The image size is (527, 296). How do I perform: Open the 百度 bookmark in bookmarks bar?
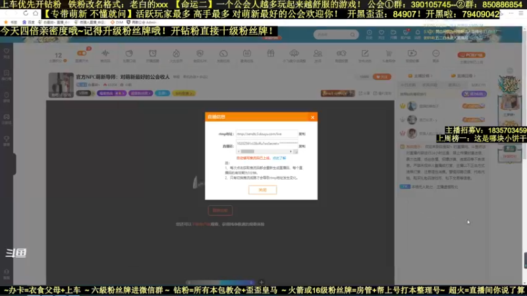(28, 22)
